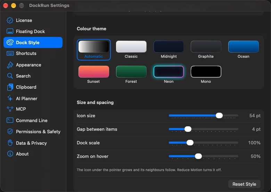Viewport: 271px width, 192px height.
Task: Click the Shortcuts keyboard icon
Action: [10, 53]
